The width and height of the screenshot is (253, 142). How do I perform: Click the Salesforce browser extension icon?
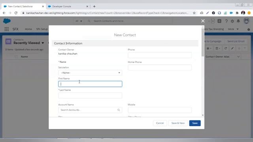tap(231, 13)
